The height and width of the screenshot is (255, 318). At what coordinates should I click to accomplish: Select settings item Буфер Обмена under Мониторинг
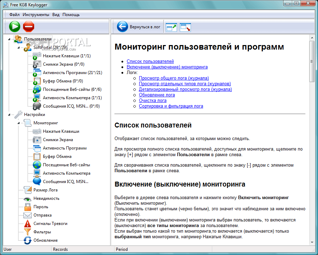pos(57,156)
